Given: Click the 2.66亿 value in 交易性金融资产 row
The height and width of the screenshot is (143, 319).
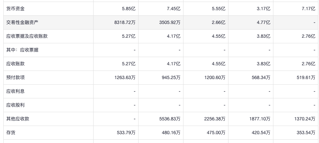Looking at the screenshot, I should point(219,23).
